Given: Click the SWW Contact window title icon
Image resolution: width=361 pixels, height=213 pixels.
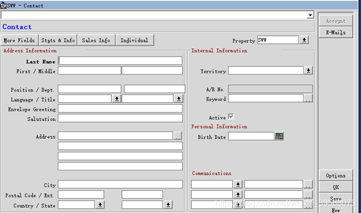Looking at the screenshot, I should click(x=3, y=5).
